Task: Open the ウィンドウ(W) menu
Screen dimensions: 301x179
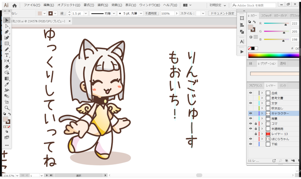Action: click(x=150, y=5)
